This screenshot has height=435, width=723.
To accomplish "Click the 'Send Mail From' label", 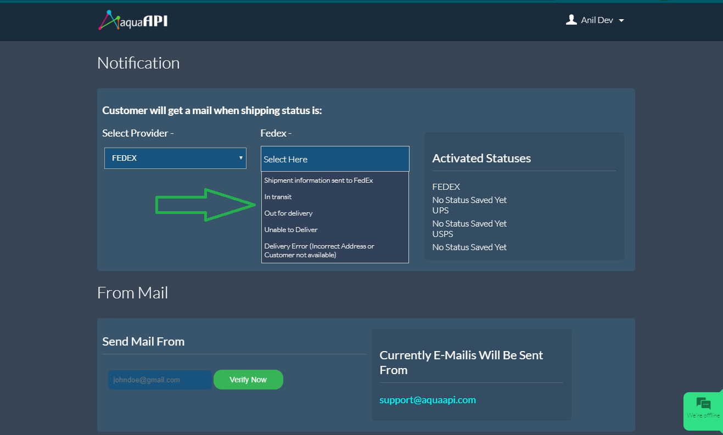I will (x=143, y=342).
